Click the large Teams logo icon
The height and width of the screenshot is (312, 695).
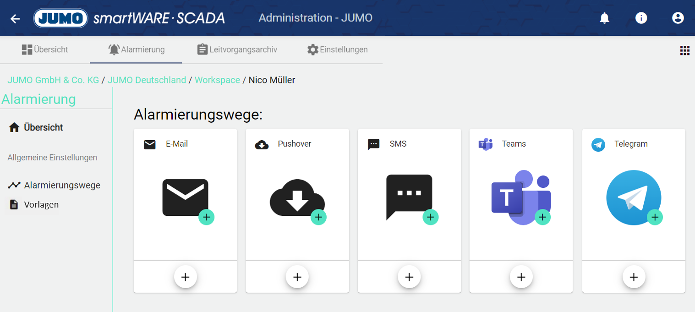[520, 197]
